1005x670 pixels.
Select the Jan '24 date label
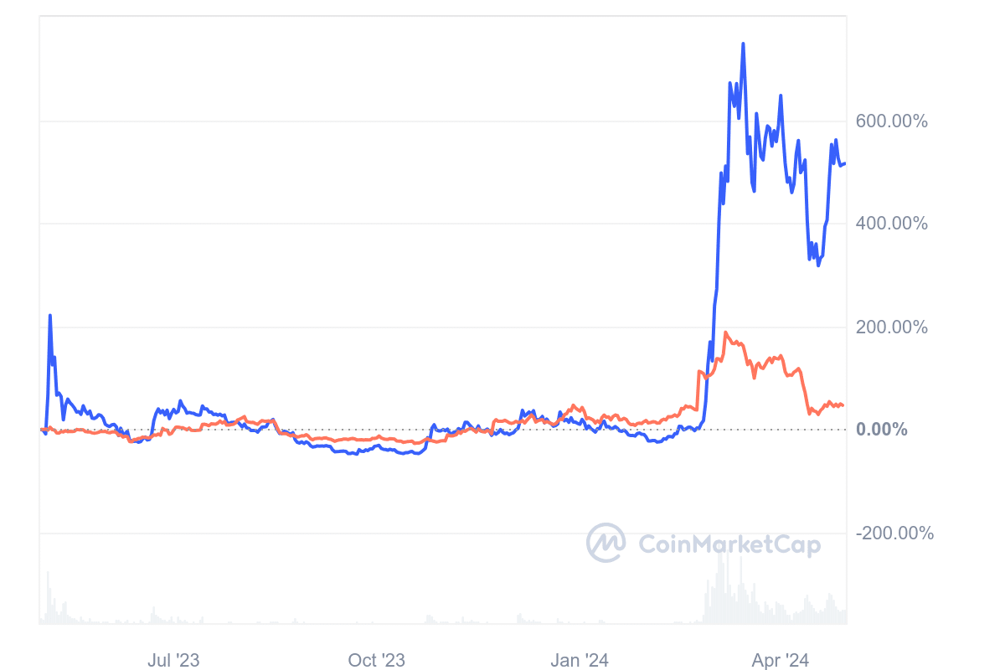pyautogui.click(x=579, y=661)
